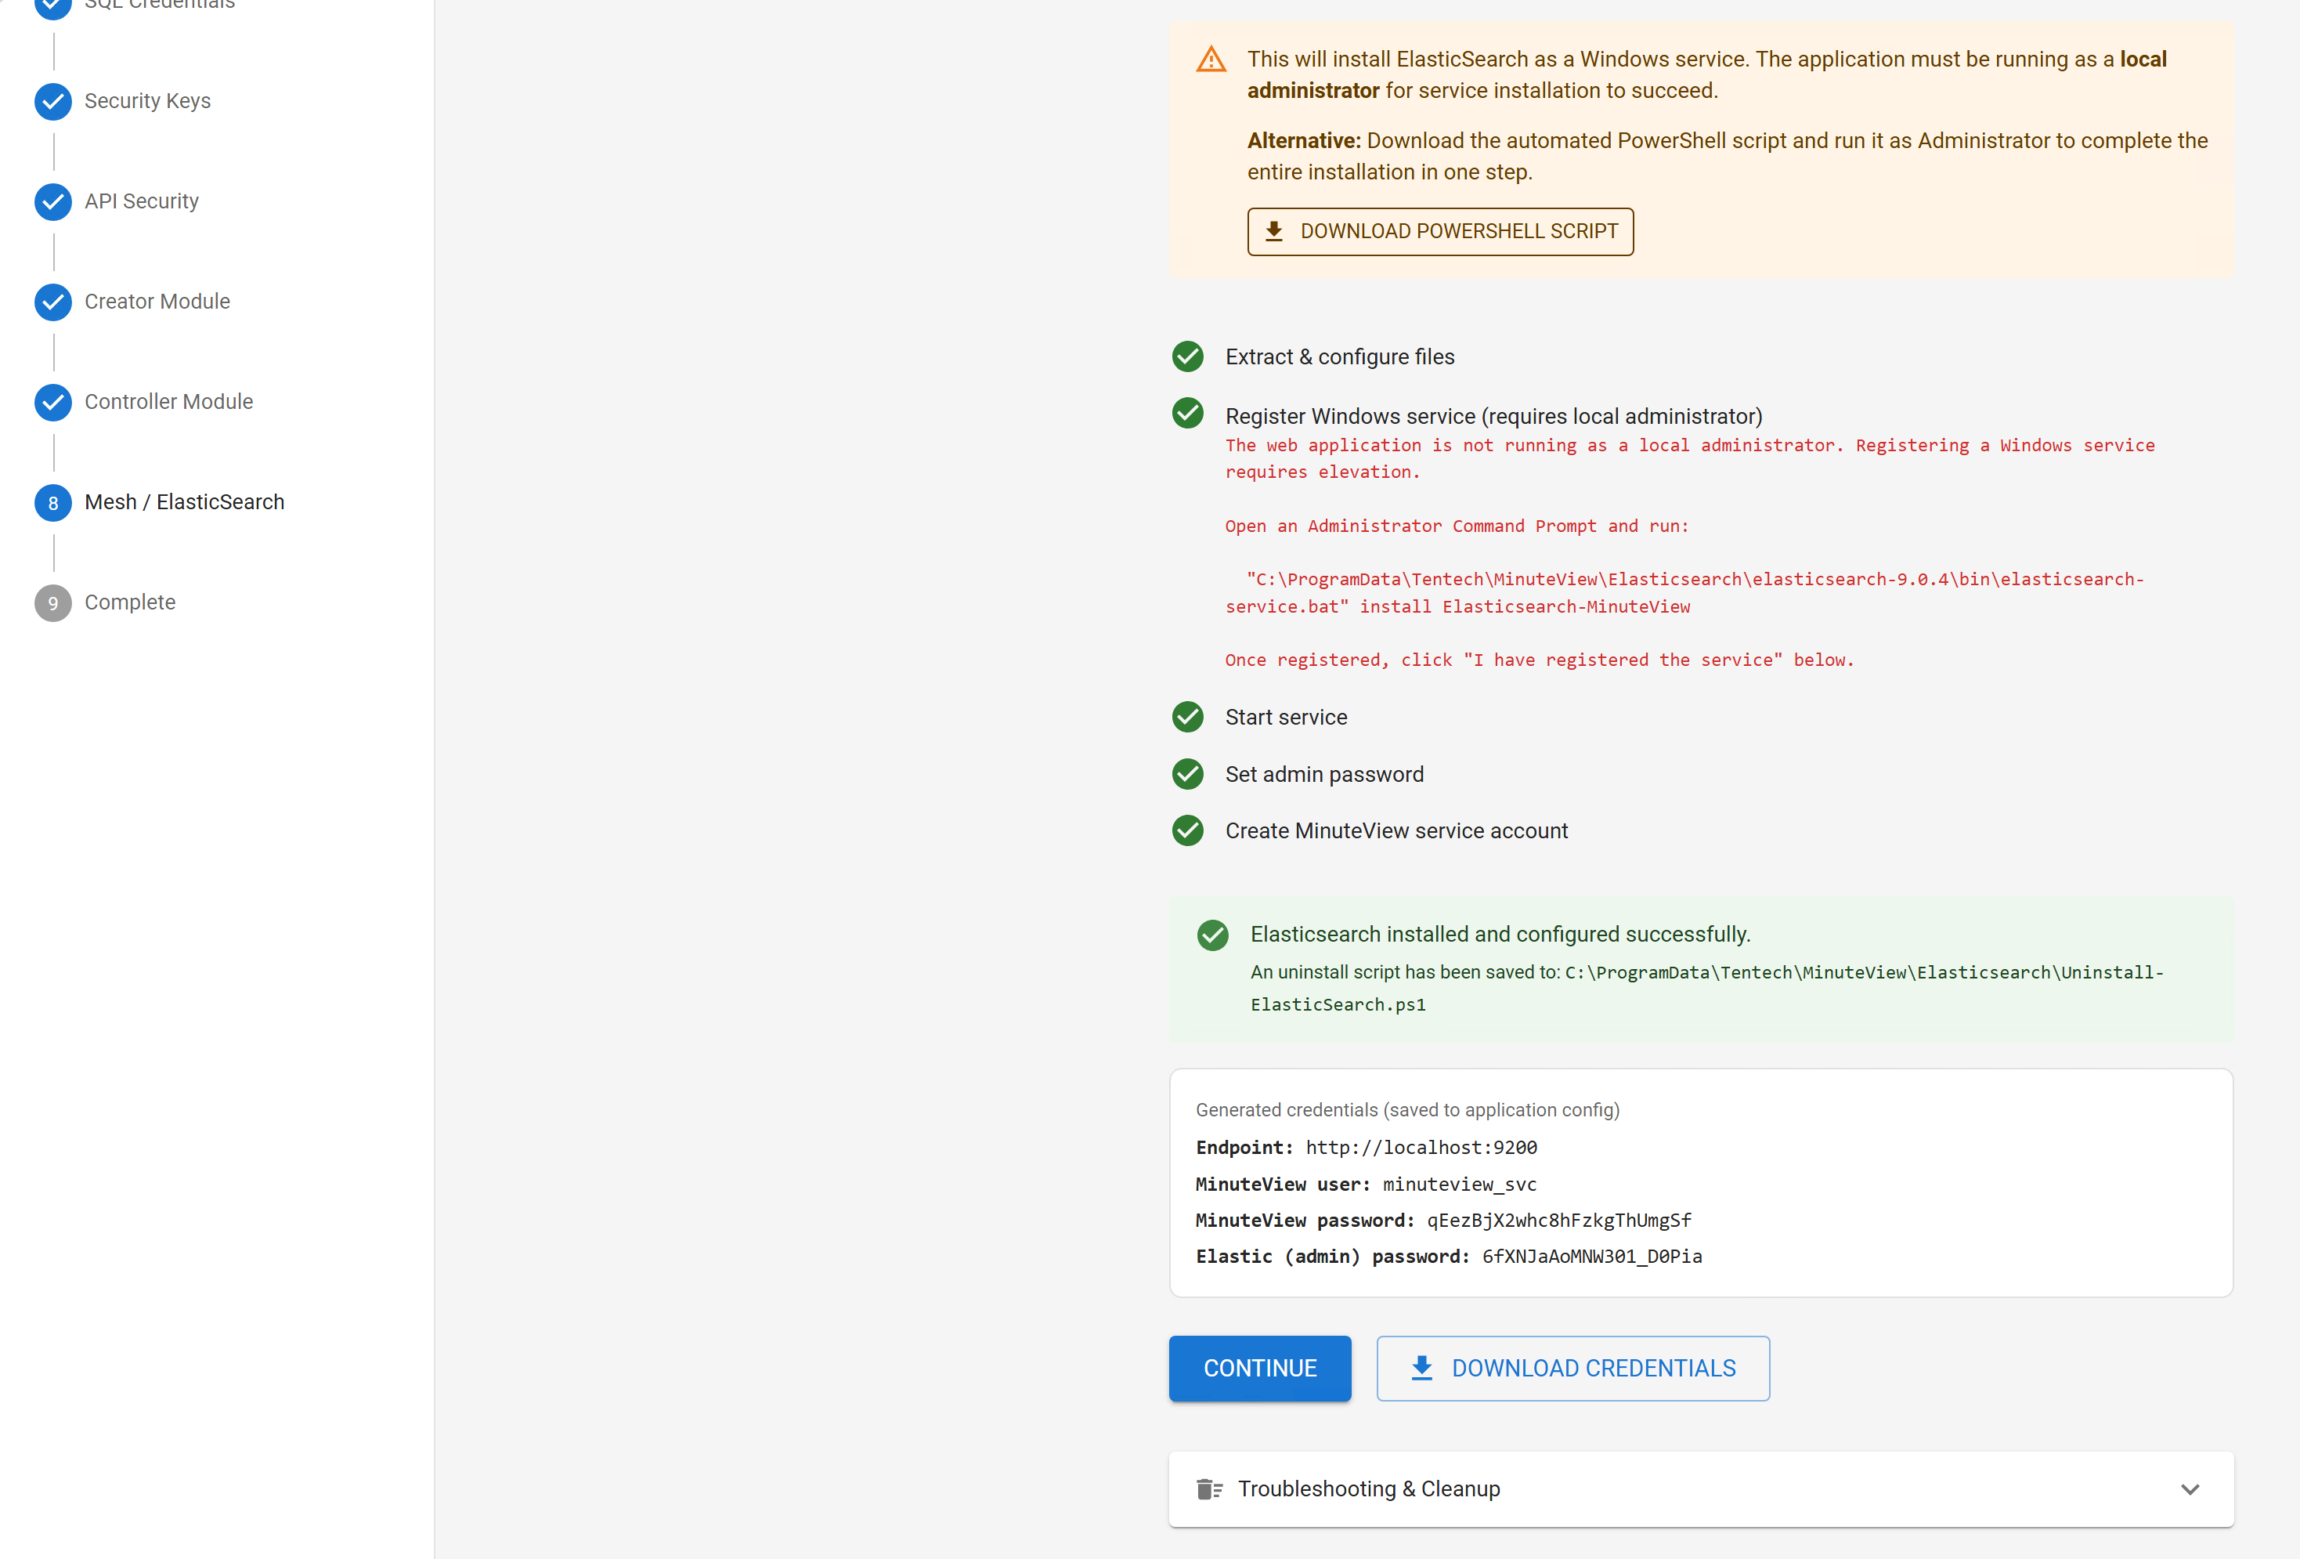Click the numbered circle 8 beside Mesh / ElasticSearch
The width and height of the screenshot is (2300, 1559).
click(52, 503)
